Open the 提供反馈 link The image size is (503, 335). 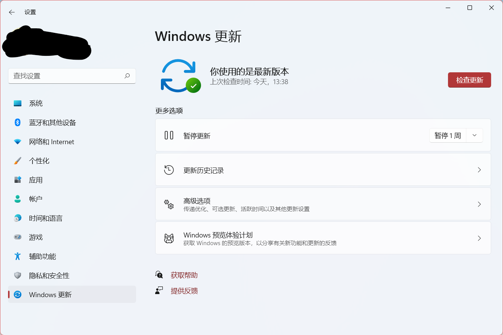point(184,291)
